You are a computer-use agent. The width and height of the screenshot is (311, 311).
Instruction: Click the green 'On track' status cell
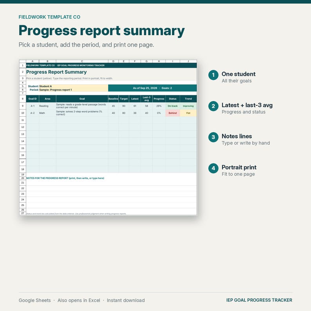coord(173,106)
